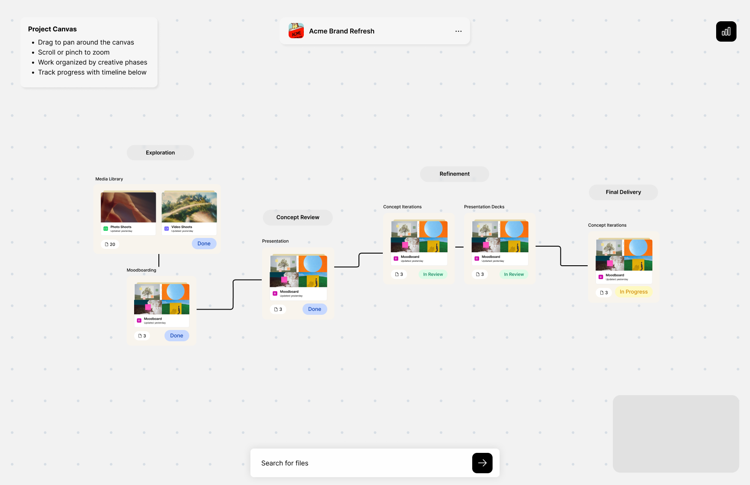Open the Acme Brand Refresh options menu

(458, 31)
